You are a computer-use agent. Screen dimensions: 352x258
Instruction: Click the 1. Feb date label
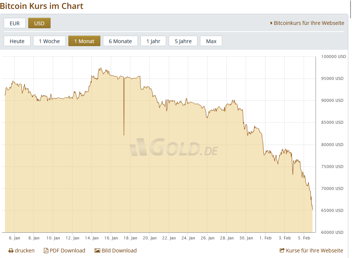coord(265,238)
